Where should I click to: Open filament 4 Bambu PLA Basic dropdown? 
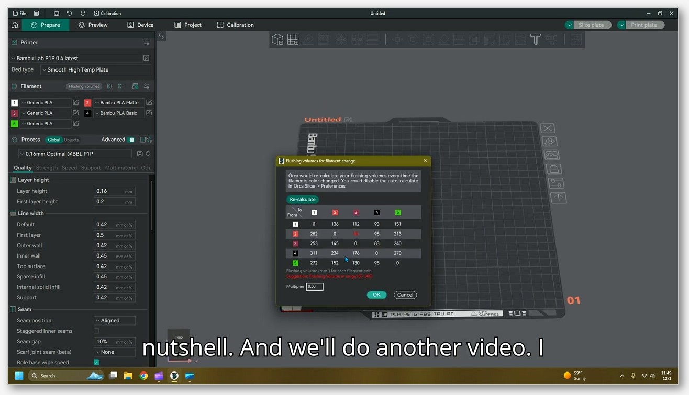[x=119, y=113]
